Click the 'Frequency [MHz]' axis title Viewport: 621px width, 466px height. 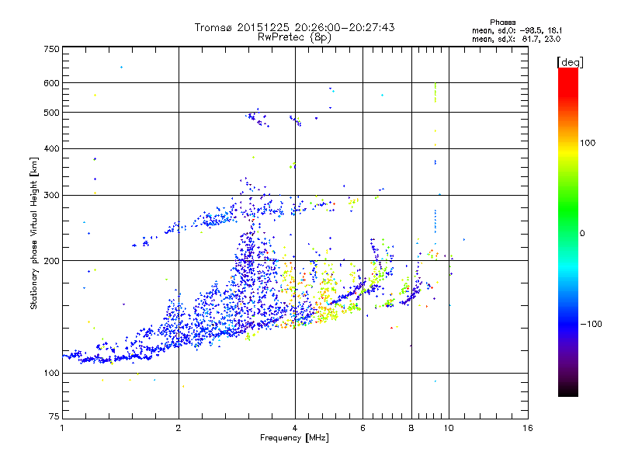pyautogui.click(x=294, y=438)
